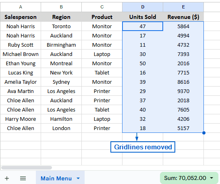Select the Salesperson header cell
The height and width of the screenshot is (184, 220).
(21, 17)
